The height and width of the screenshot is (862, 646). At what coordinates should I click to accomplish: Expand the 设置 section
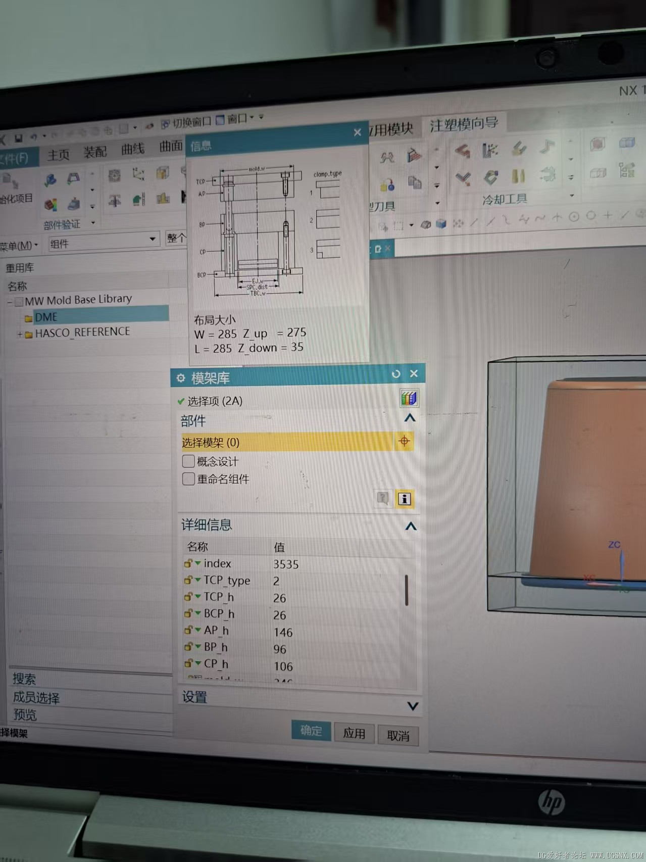pyautogui.click(x=413, y=706)
